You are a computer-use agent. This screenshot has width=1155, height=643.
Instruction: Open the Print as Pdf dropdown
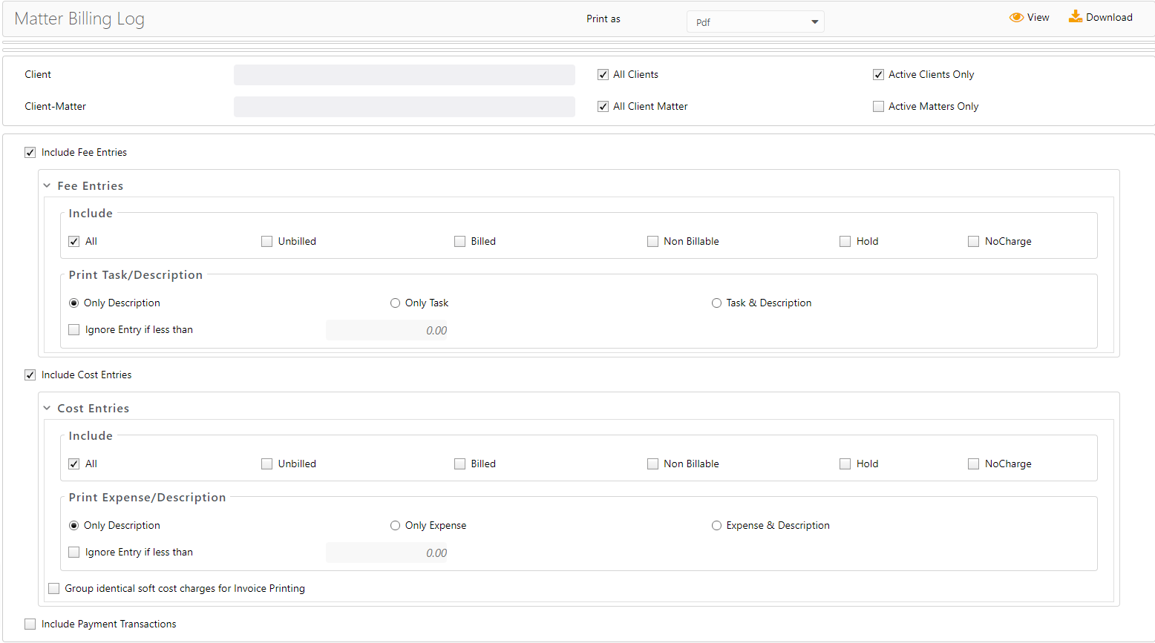click(x=755, y=22)
